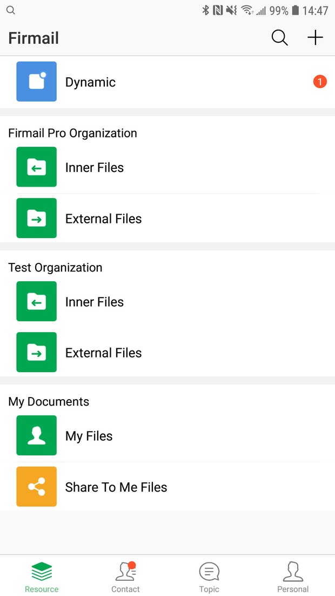Screen dimensions: 335x596
Task: Open the orange Share To Me Files icon
Action: (x=36, y=487)
